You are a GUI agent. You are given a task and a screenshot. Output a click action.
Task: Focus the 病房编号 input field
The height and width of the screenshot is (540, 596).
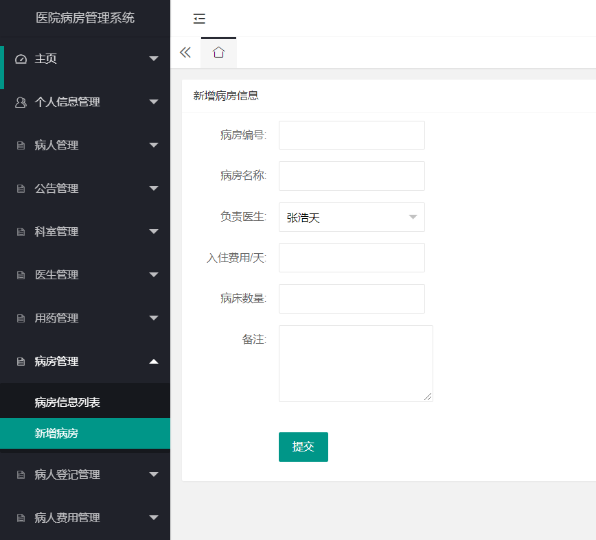[x=352, y=135]
